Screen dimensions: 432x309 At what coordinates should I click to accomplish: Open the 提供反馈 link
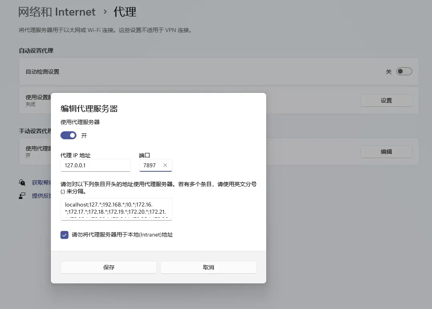tap(41, 196)
